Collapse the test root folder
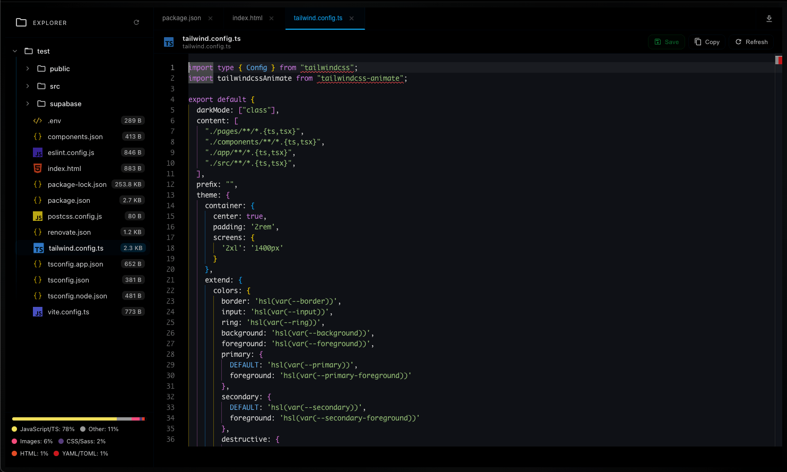Image resolution: width=787 pixels, height=472 pixels. pyautogui.click(x=15, y=51)
